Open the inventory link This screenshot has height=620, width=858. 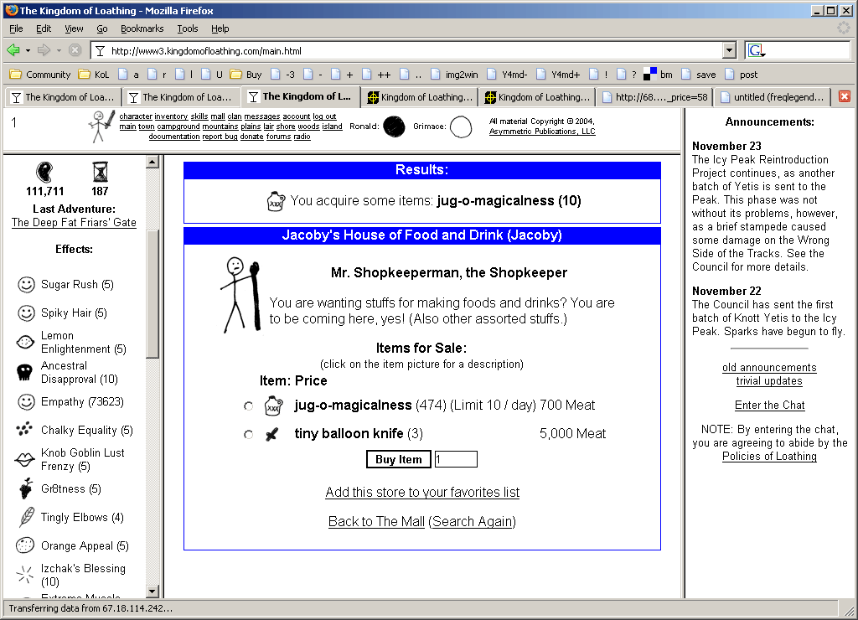(171, 116)
